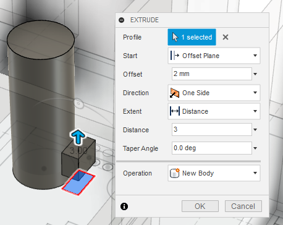The image size is (283, 225).
Task: Open the Operation 'New Body' dropdown
Action: (214, 173)
